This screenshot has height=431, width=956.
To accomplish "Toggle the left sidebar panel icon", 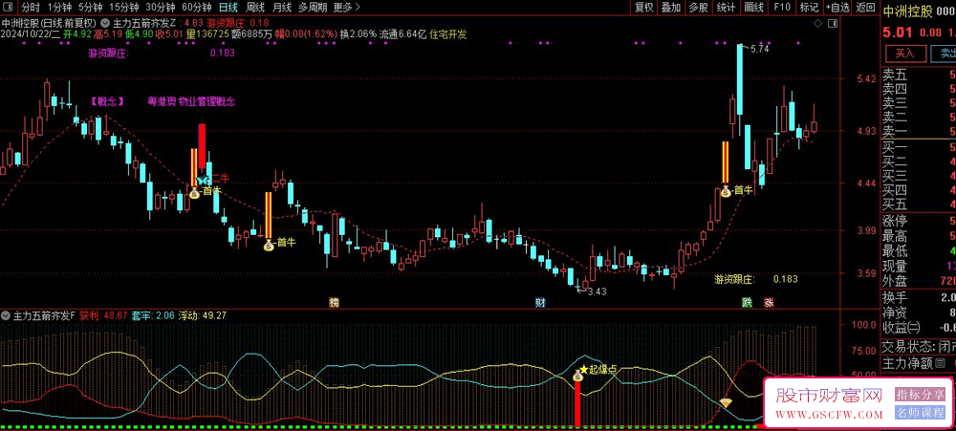I will coord(8,8).
